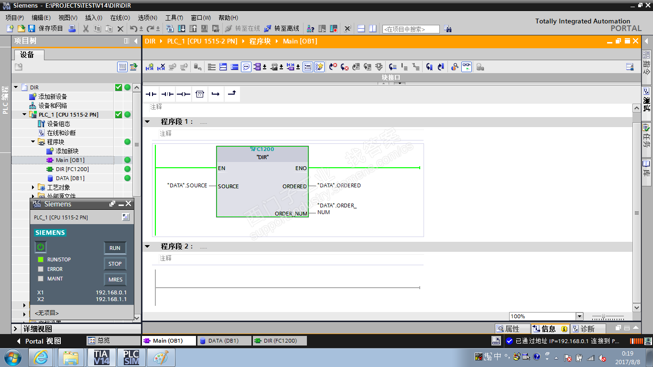Adjust the editor zoom slider
This screenshot has height=367, width=653.
[604, 316]
